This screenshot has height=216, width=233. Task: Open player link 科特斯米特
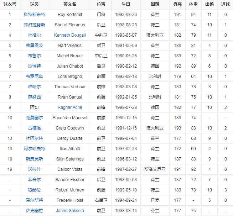pos(35,15)
